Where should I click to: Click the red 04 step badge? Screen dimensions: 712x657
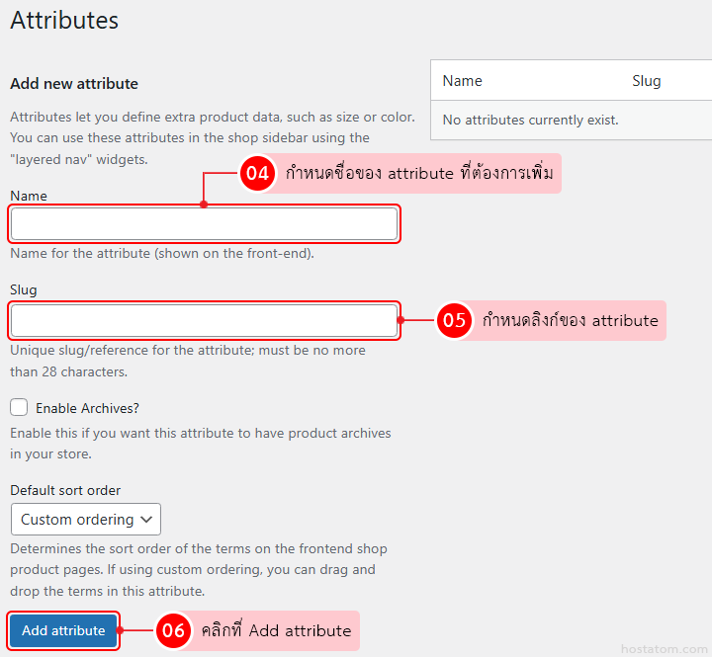pyautogui.click(x=257, y=174)
